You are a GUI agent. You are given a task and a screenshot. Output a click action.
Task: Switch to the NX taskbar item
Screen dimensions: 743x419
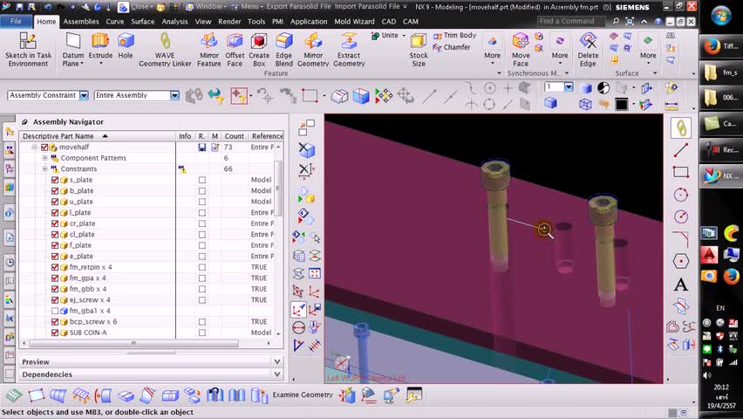(x=720, y=175)
